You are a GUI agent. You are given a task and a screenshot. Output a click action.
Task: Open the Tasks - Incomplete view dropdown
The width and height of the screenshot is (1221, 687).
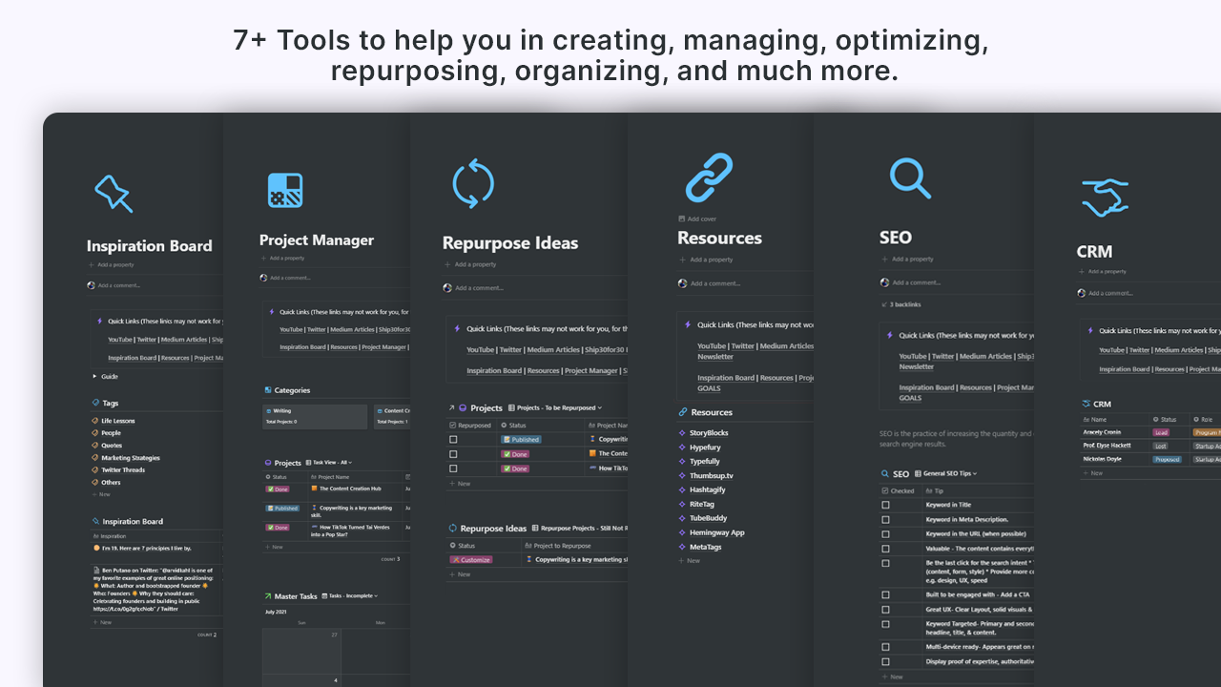tap(349, 596)
